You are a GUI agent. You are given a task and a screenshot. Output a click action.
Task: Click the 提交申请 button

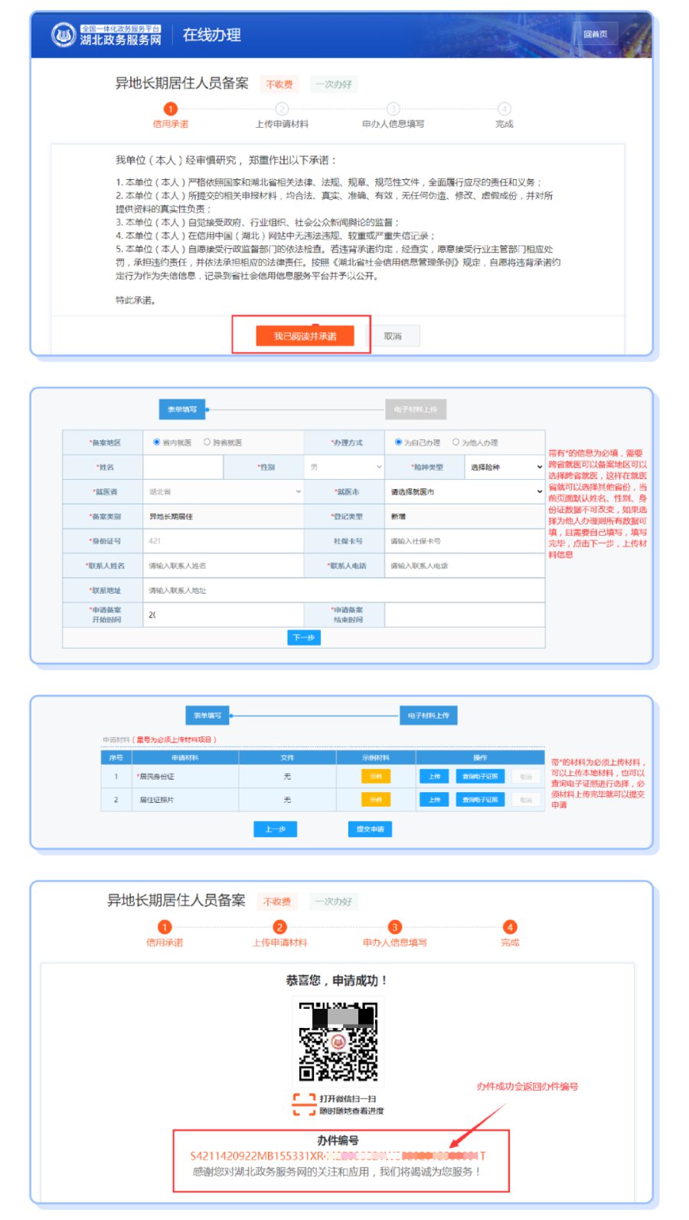tap(371, 829)
